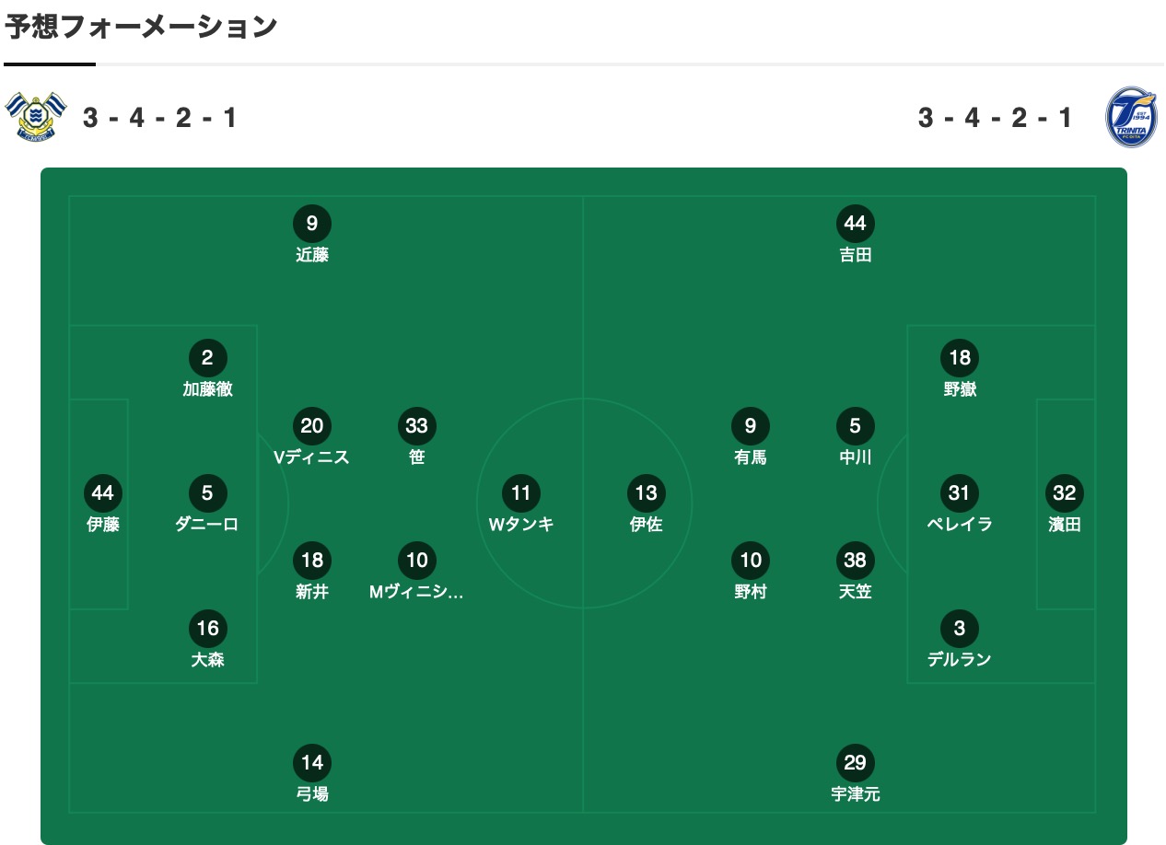Viewport: 1166px width, 845px height.
Task: Click player 3 デルラン
Action: point(960,641)
